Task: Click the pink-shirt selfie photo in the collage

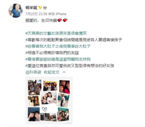Action: (x=65, y=87)
